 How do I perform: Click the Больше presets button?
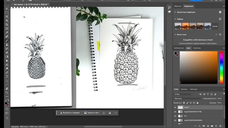pyautogui.click(x=215, y=26)
